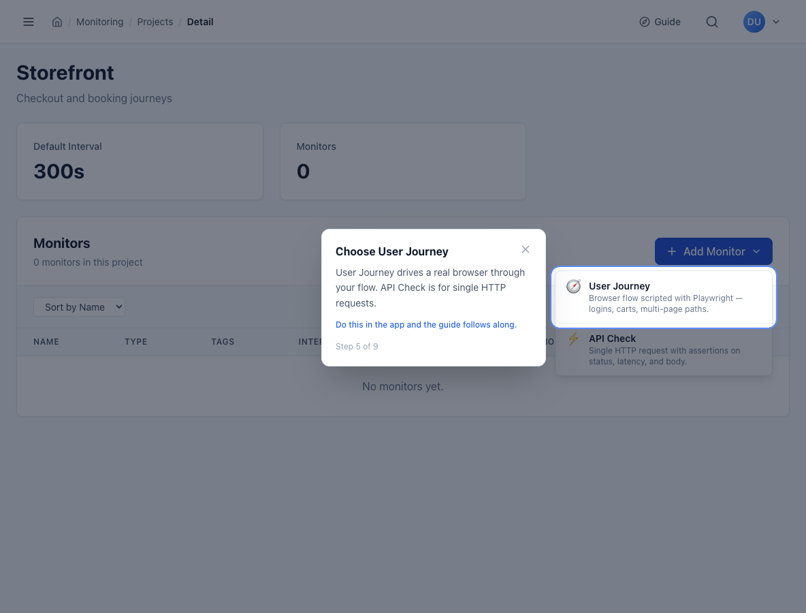Click 'No monitors yet.' empty message
Screen dimensions: 806x613
click(403, 386)
